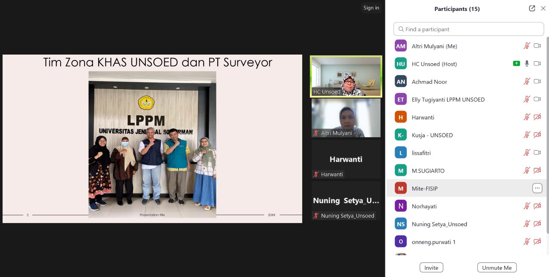Image resolution: width=549 pixels, height=277 pixels.
Task: Click the camera icon in lissafitri row
Action: coord(537,152)
